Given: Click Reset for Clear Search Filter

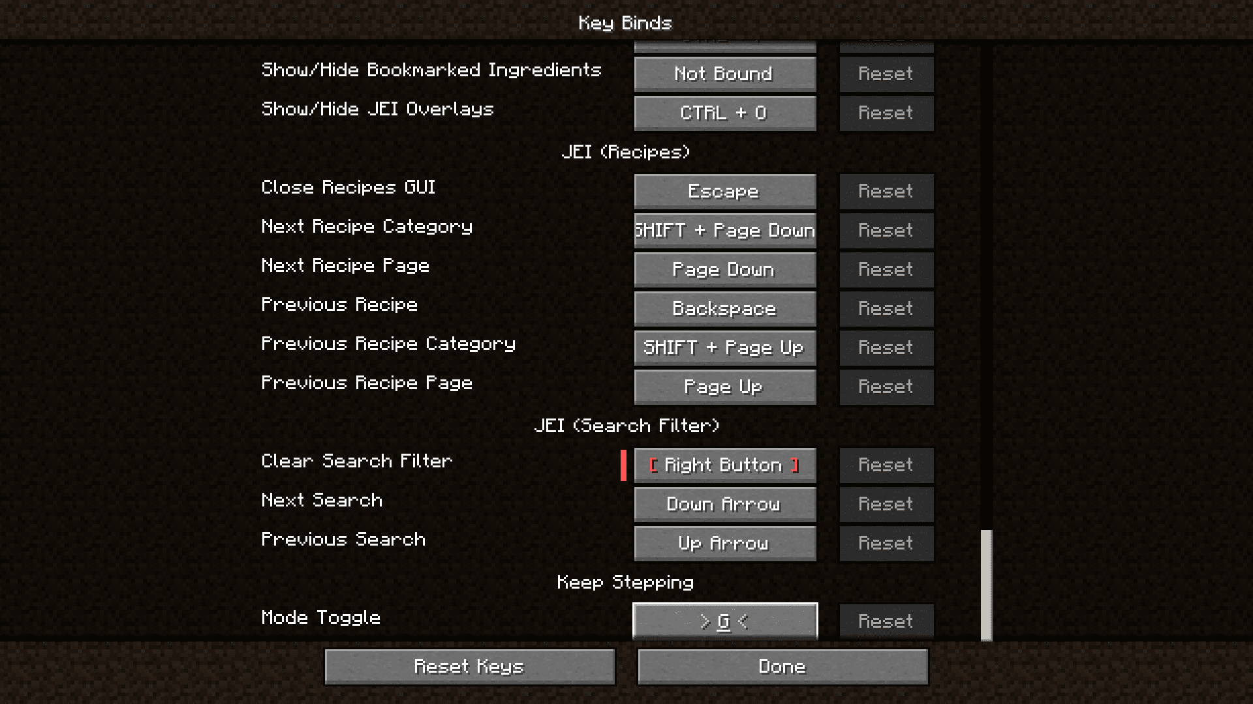Looking at the screenshot, I should (886, 464).
